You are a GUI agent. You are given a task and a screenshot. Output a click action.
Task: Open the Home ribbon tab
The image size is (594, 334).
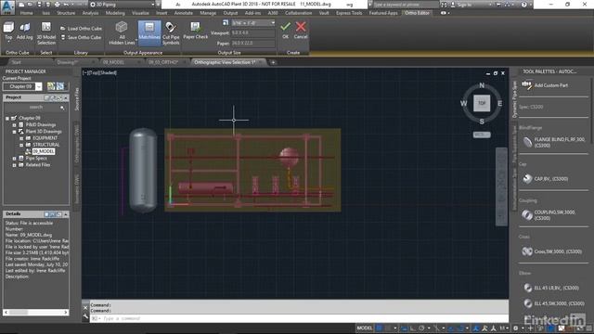pos(27,13)
